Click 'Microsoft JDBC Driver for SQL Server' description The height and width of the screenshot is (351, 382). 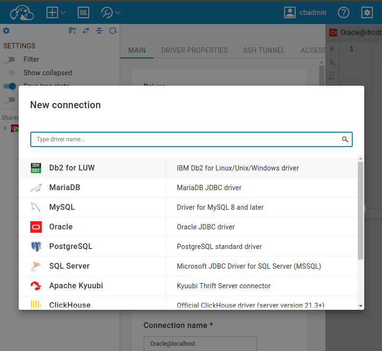pyautogui.click(x=249, y=266)
